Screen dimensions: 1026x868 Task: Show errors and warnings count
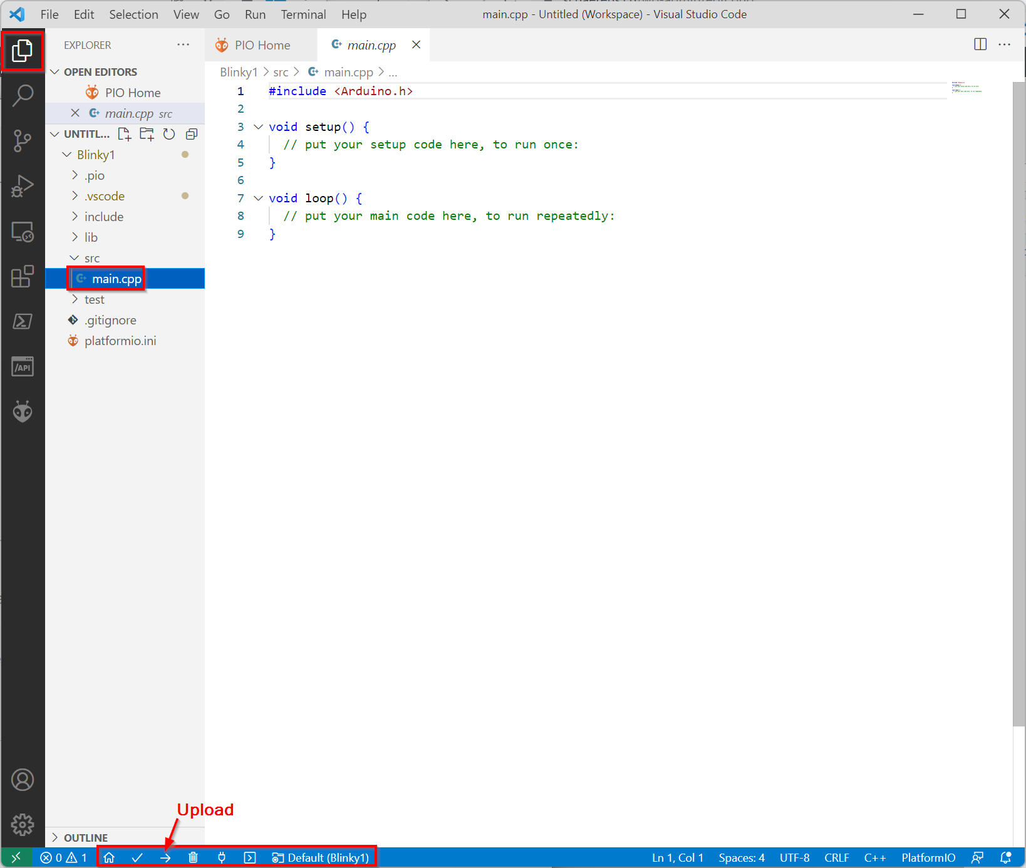pyautogui.click(x=63, y=857)
